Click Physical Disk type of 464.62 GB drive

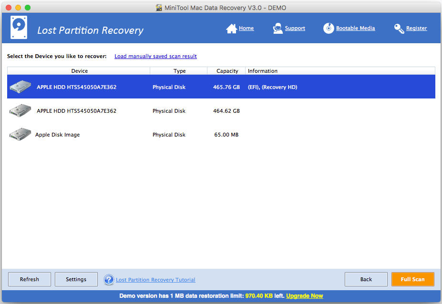(x=169, y=111)
